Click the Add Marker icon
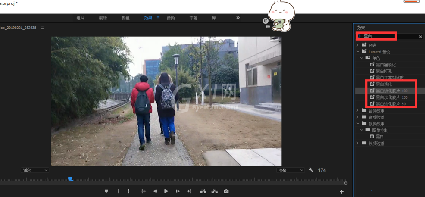 [106, 191]
